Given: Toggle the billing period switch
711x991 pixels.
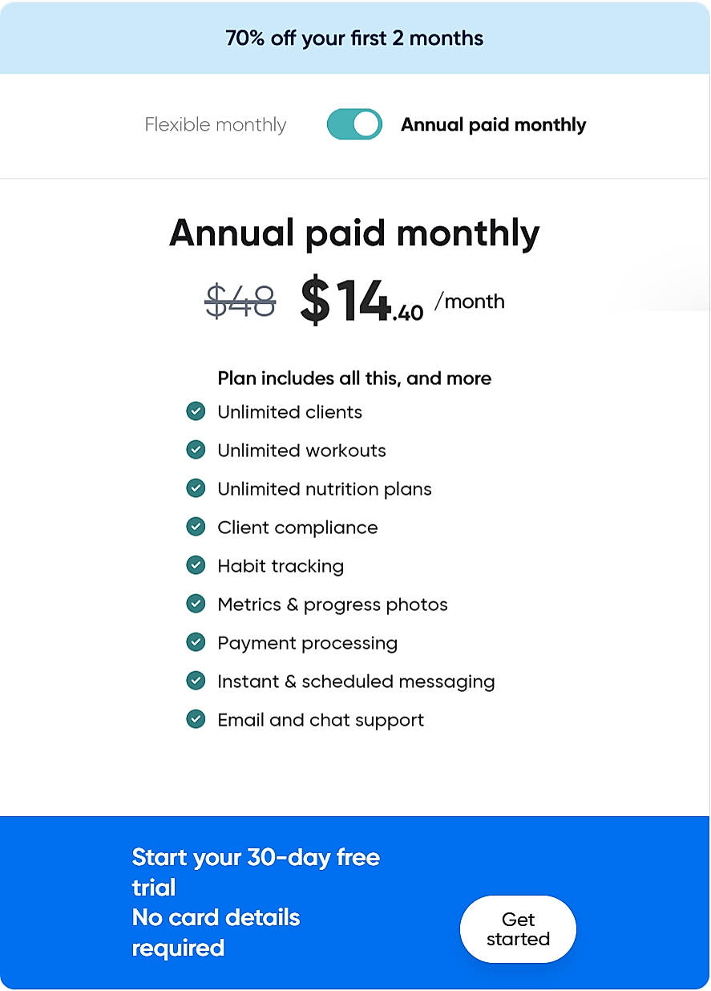Looking at the screenshot, I should (354, 125).
